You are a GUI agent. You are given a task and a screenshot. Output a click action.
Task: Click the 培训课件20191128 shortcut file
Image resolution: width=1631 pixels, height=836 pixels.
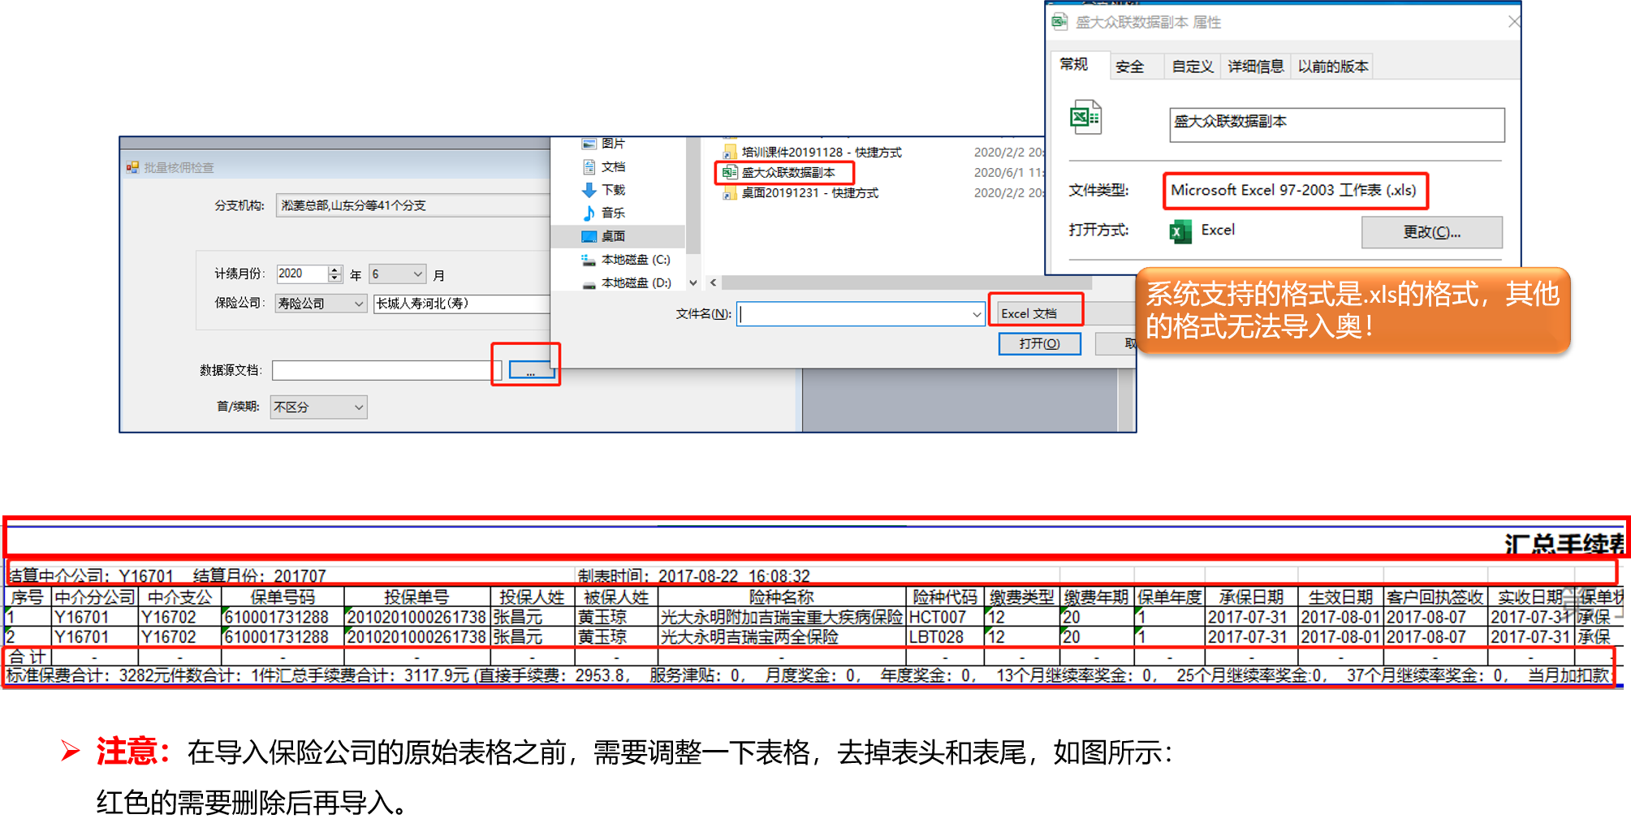point(820,153)
